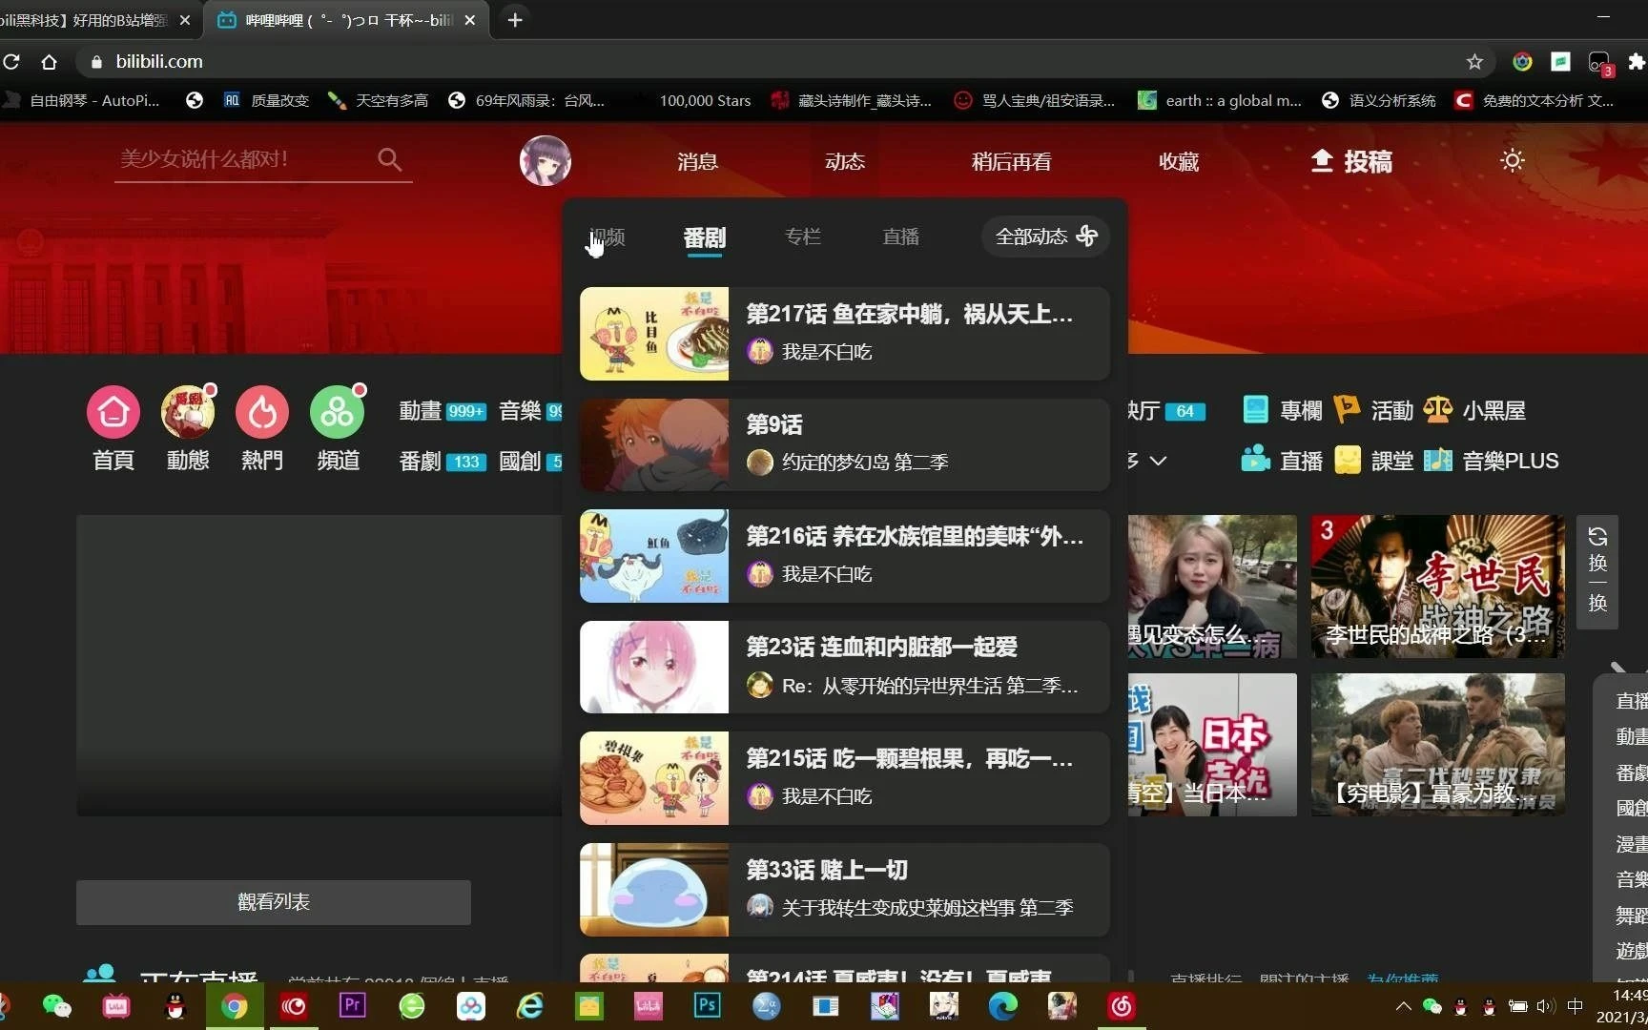
Task: Click slime thumbnail of 第33话
Action: click(654, 890)
